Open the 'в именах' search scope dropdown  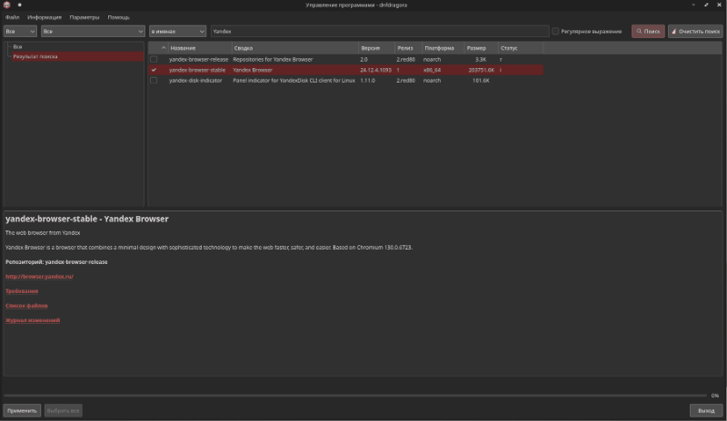point(177,32)
